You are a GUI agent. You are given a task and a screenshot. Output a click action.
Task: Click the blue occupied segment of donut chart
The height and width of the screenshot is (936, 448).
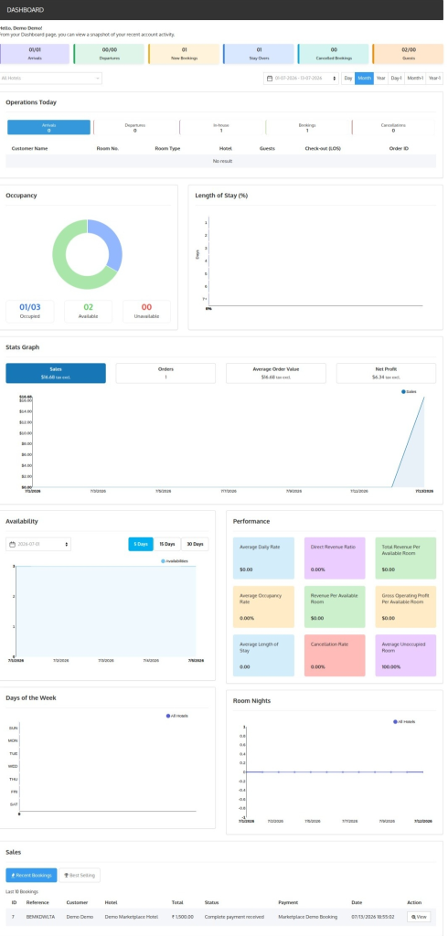point(112,241)
